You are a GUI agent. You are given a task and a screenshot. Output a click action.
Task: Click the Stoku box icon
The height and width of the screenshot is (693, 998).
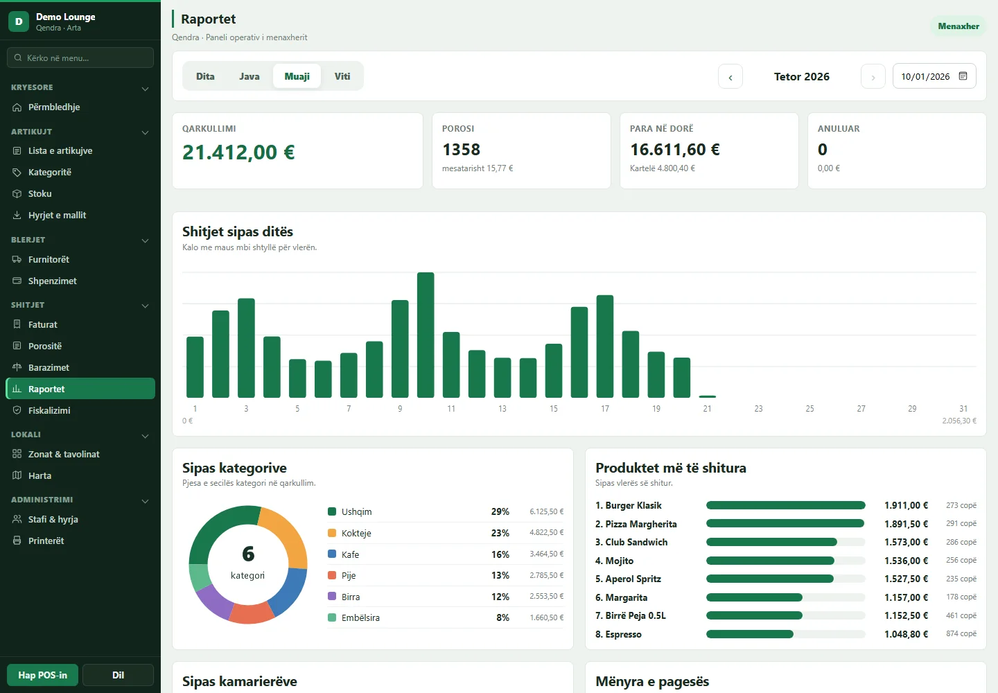tap(17, 194)
